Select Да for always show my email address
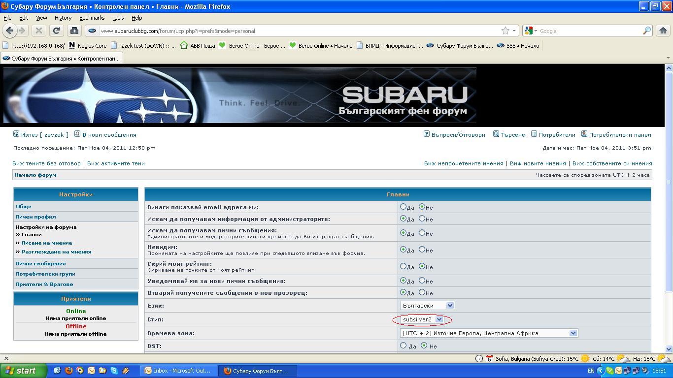The height and width of the screenshot is (378, 673). point(404,207)
